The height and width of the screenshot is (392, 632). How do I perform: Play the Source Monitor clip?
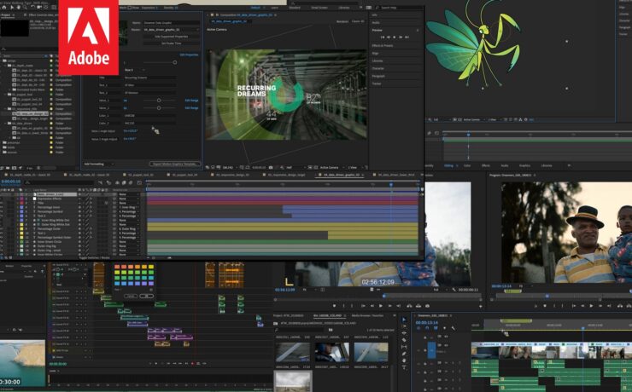(381, 306)
